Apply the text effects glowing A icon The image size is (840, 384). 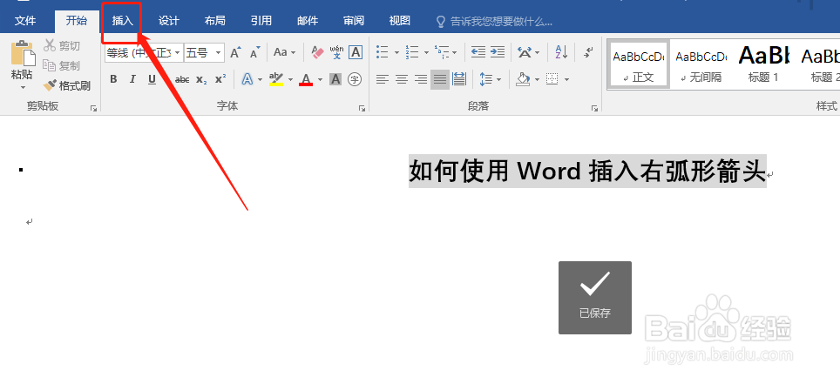click(x=247, y=79)
